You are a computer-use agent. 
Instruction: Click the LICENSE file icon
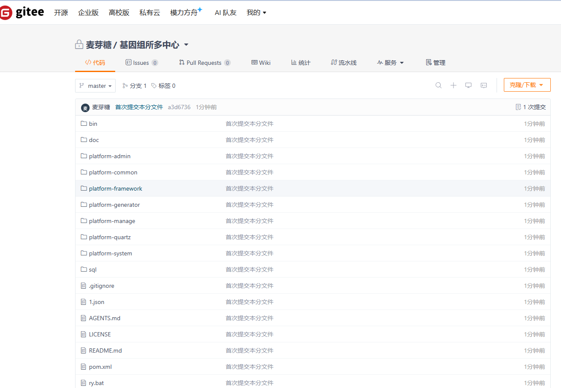coord(84,334)
